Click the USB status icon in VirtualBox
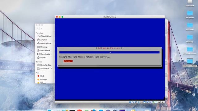Screen dimensions: 198x111 point(139,102)
